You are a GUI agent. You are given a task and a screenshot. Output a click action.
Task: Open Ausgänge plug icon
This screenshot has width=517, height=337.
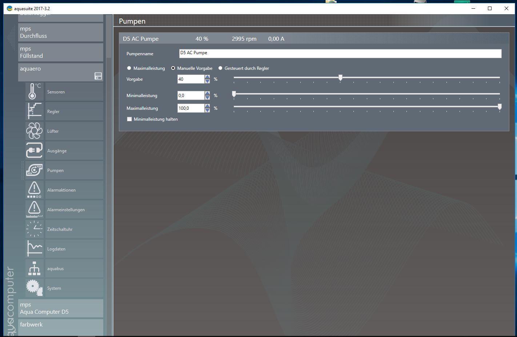[35, 151]
